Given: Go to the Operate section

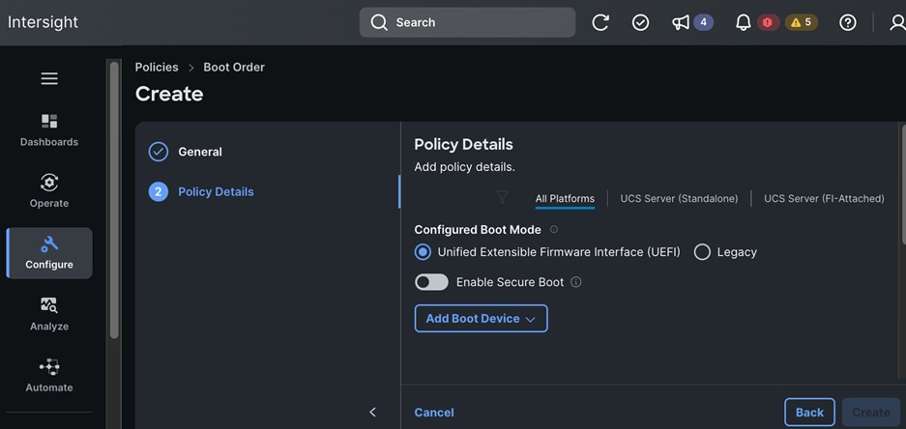Looking at the screenshot, I should tap(49, 191).
